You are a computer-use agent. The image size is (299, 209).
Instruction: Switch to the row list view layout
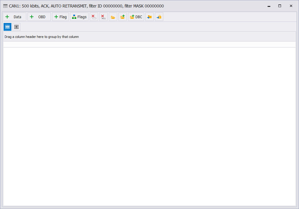pyautogui.click(x=7, y=27)
